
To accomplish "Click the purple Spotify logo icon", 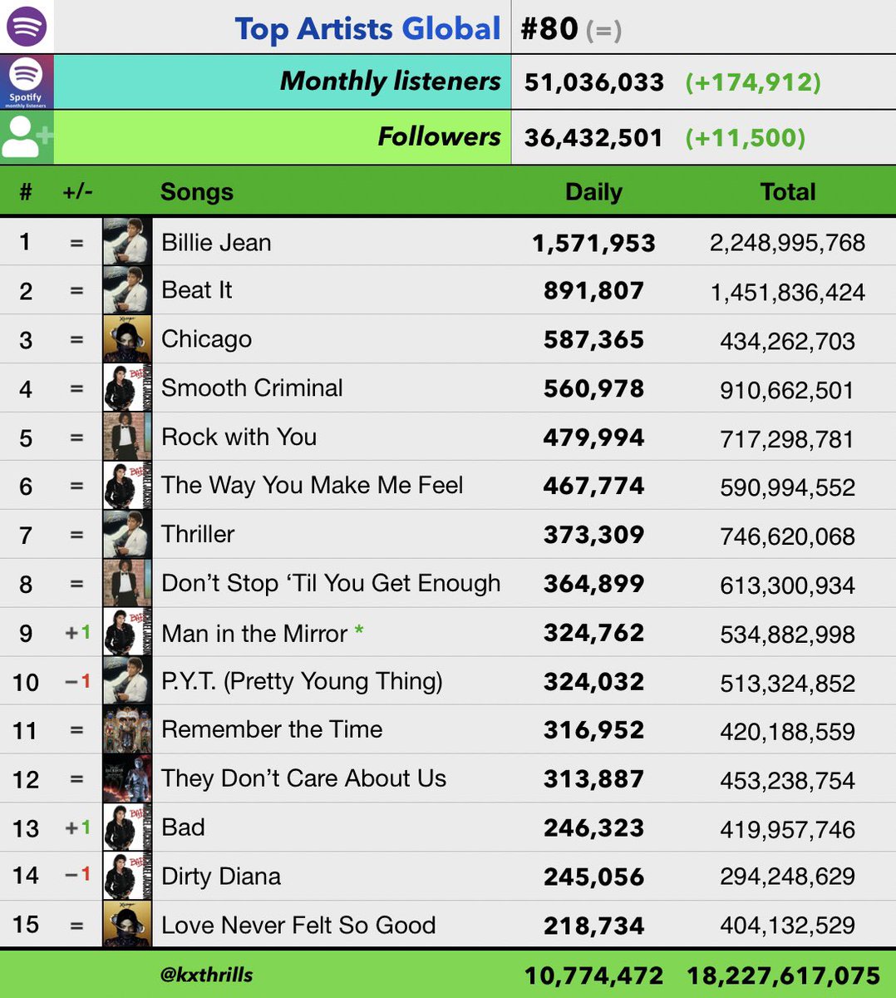I will click(27, 27).
